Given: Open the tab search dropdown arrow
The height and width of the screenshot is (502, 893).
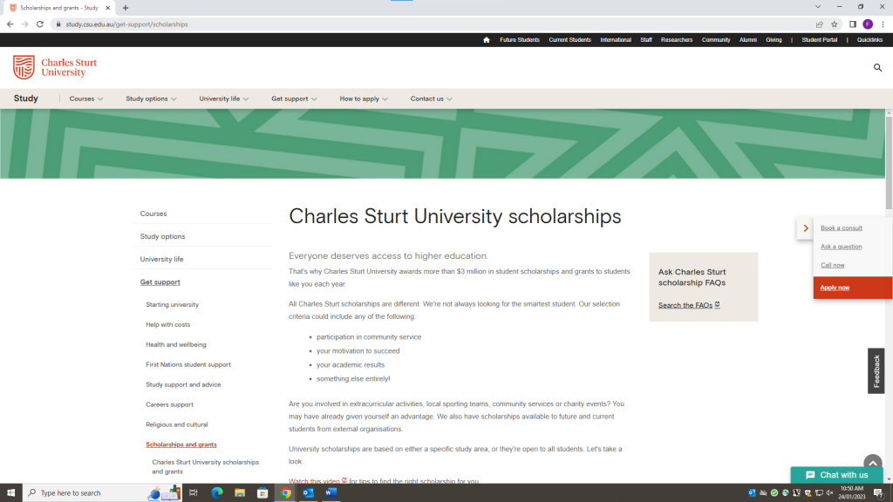Looking at the screenshot, I should point(818,7).
